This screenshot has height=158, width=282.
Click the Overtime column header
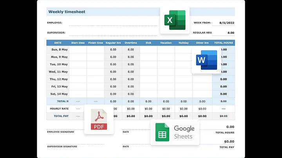[x=131, y=43]
